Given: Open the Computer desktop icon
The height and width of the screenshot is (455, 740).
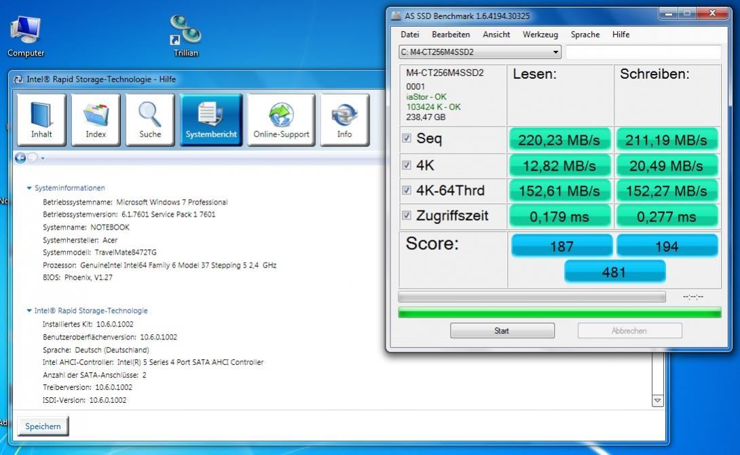Looking at the screenshot, I should click(x=26, y=37).
